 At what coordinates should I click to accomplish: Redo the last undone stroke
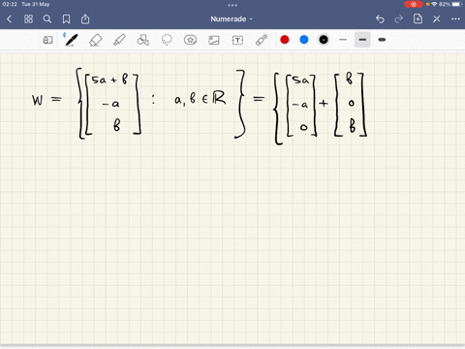[399, 19]
